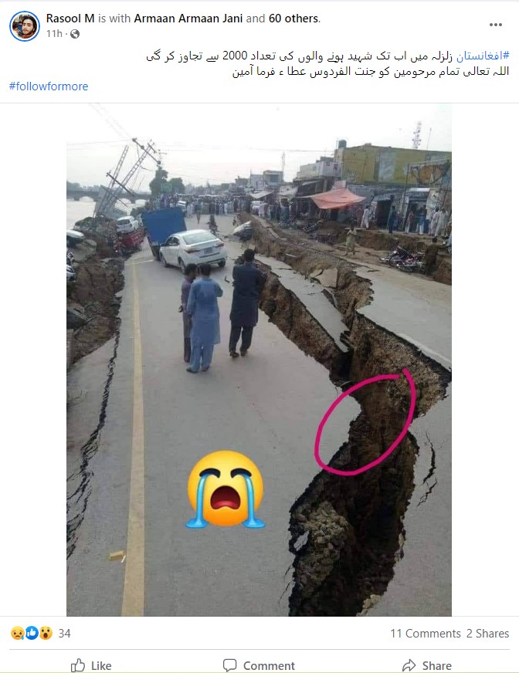Click the Share arrow icon
This screenshot has height=673, width=519.
tap(409, 665)
